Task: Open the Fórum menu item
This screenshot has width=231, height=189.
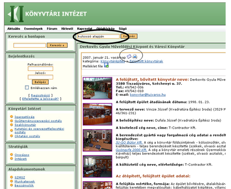Action: coord(52,28)
